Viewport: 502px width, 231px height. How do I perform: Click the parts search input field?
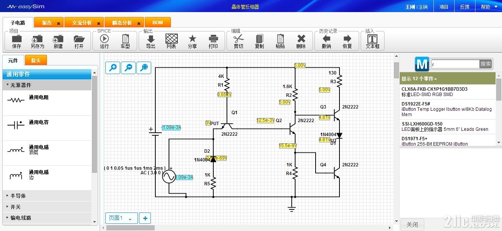tap(455, 64)
